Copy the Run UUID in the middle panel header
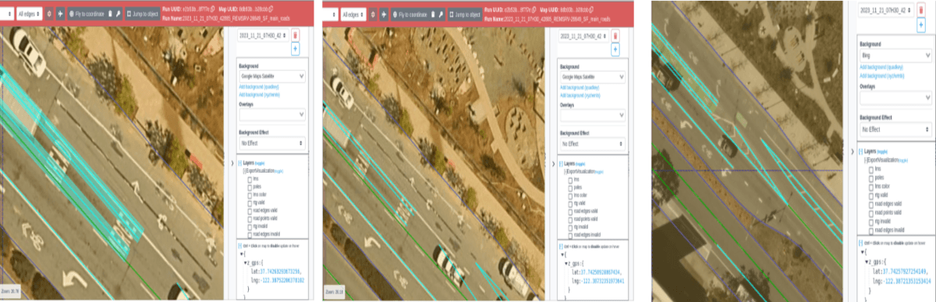 pos(534,9)
